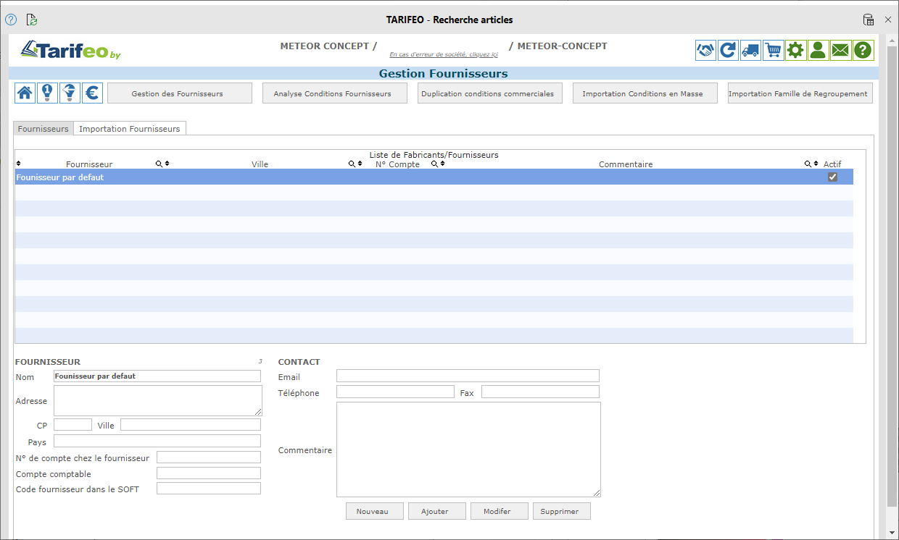Open Analyse Conditions Fournisseurs
This screenshot has height=540, width=899.
[x=335, y=93]
